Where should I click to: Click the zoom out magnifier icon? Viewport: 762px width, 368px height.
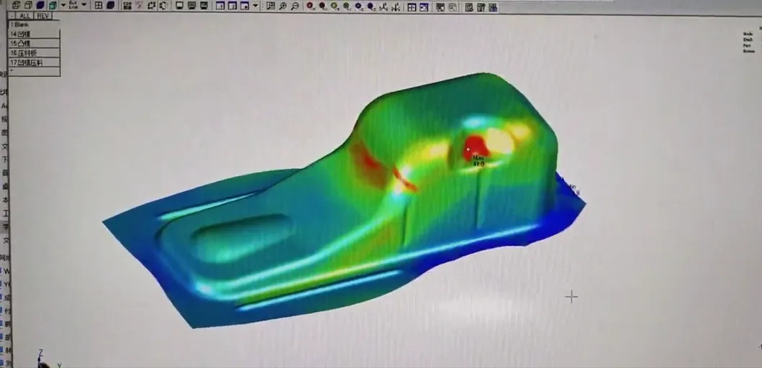(295, 6)
